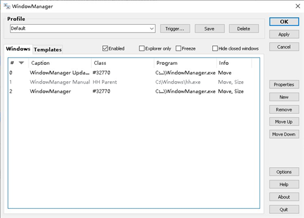
Task: Sort list by Caption column header
Action: pos(60,63)
